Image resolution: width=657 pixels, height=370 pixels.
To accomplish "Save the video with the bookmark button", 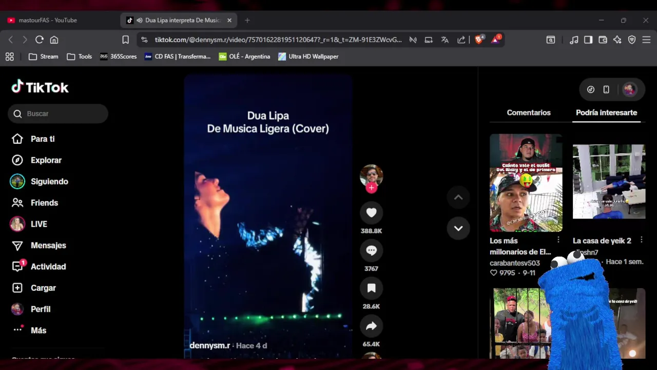I will point(371,288).
